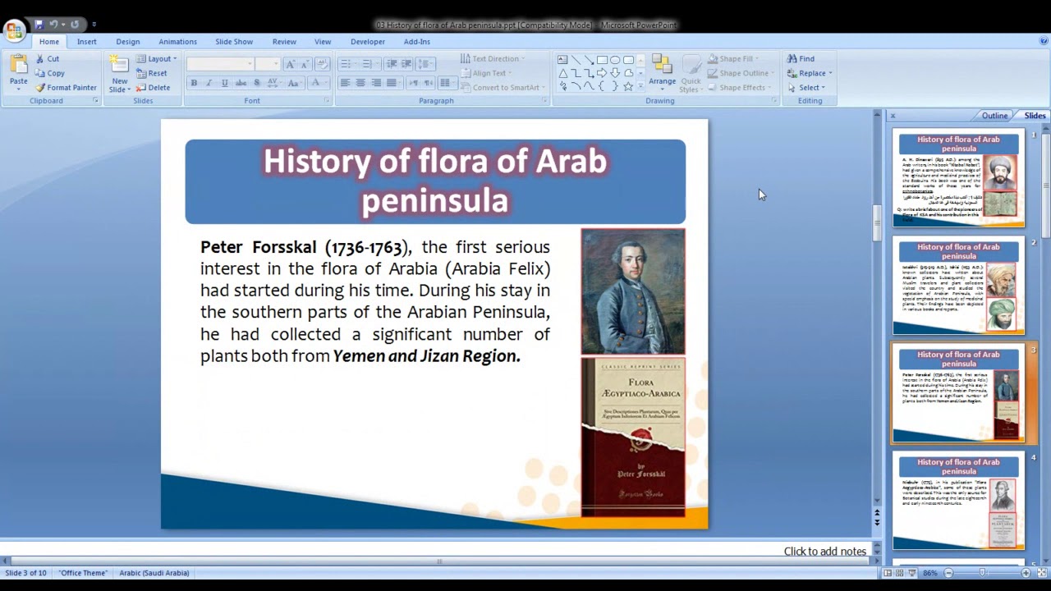Screen dimensions: 1051x591
Task: Click the Clear Formatting icon
Action: click(322, 64)
